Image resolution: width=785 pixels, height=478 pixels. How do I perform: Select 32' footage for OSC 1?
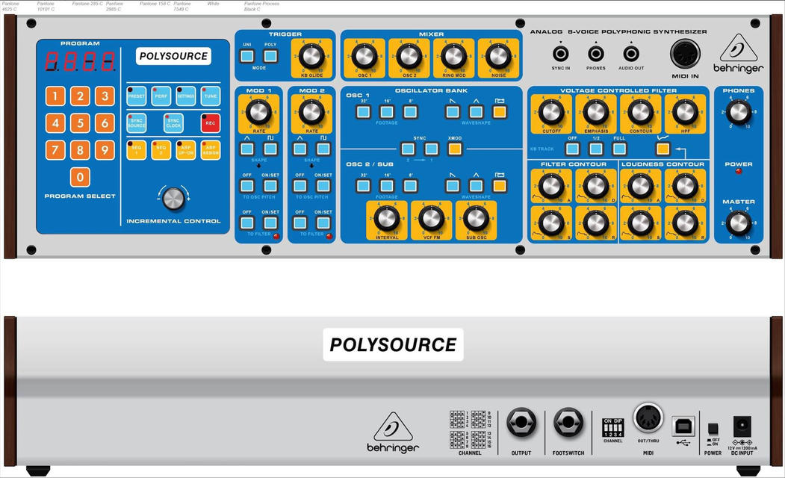pyautogui.click(x=363, y=113)
